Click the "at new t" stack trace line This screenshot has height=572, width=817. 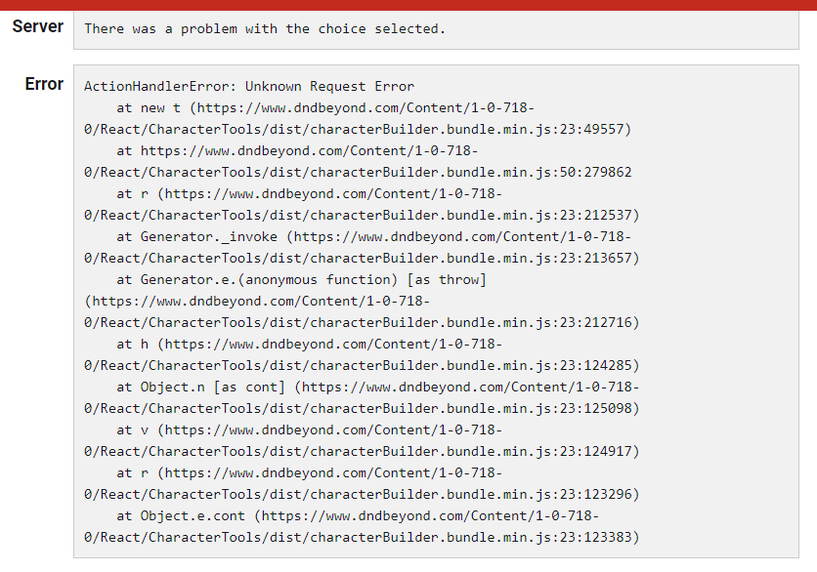(325, 107)
